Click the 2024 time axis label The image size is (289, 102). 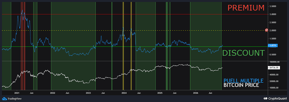[x=124, y=93]
